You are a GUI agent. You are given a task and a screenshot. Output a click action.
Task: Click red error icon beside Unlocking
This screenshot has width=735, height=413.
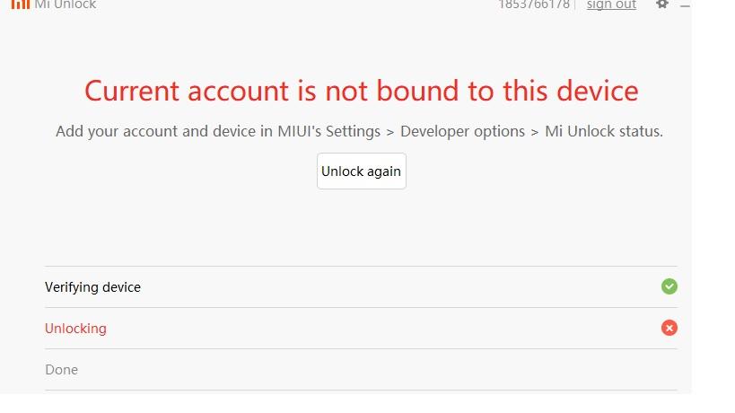(669, 328)
